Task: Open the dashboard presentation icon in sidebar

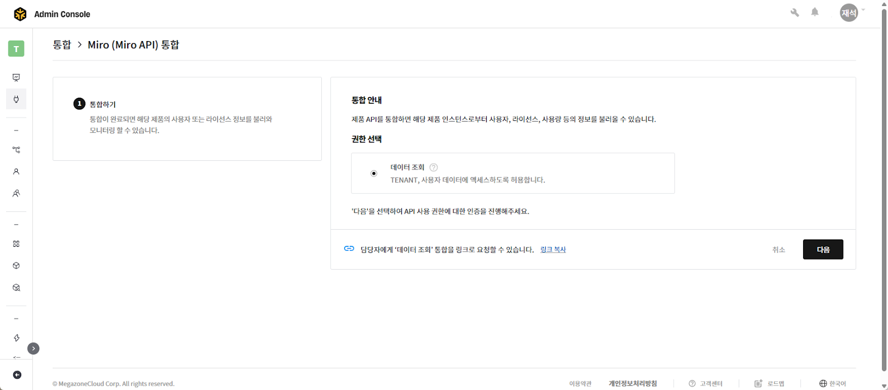Action: pos(16,78)
